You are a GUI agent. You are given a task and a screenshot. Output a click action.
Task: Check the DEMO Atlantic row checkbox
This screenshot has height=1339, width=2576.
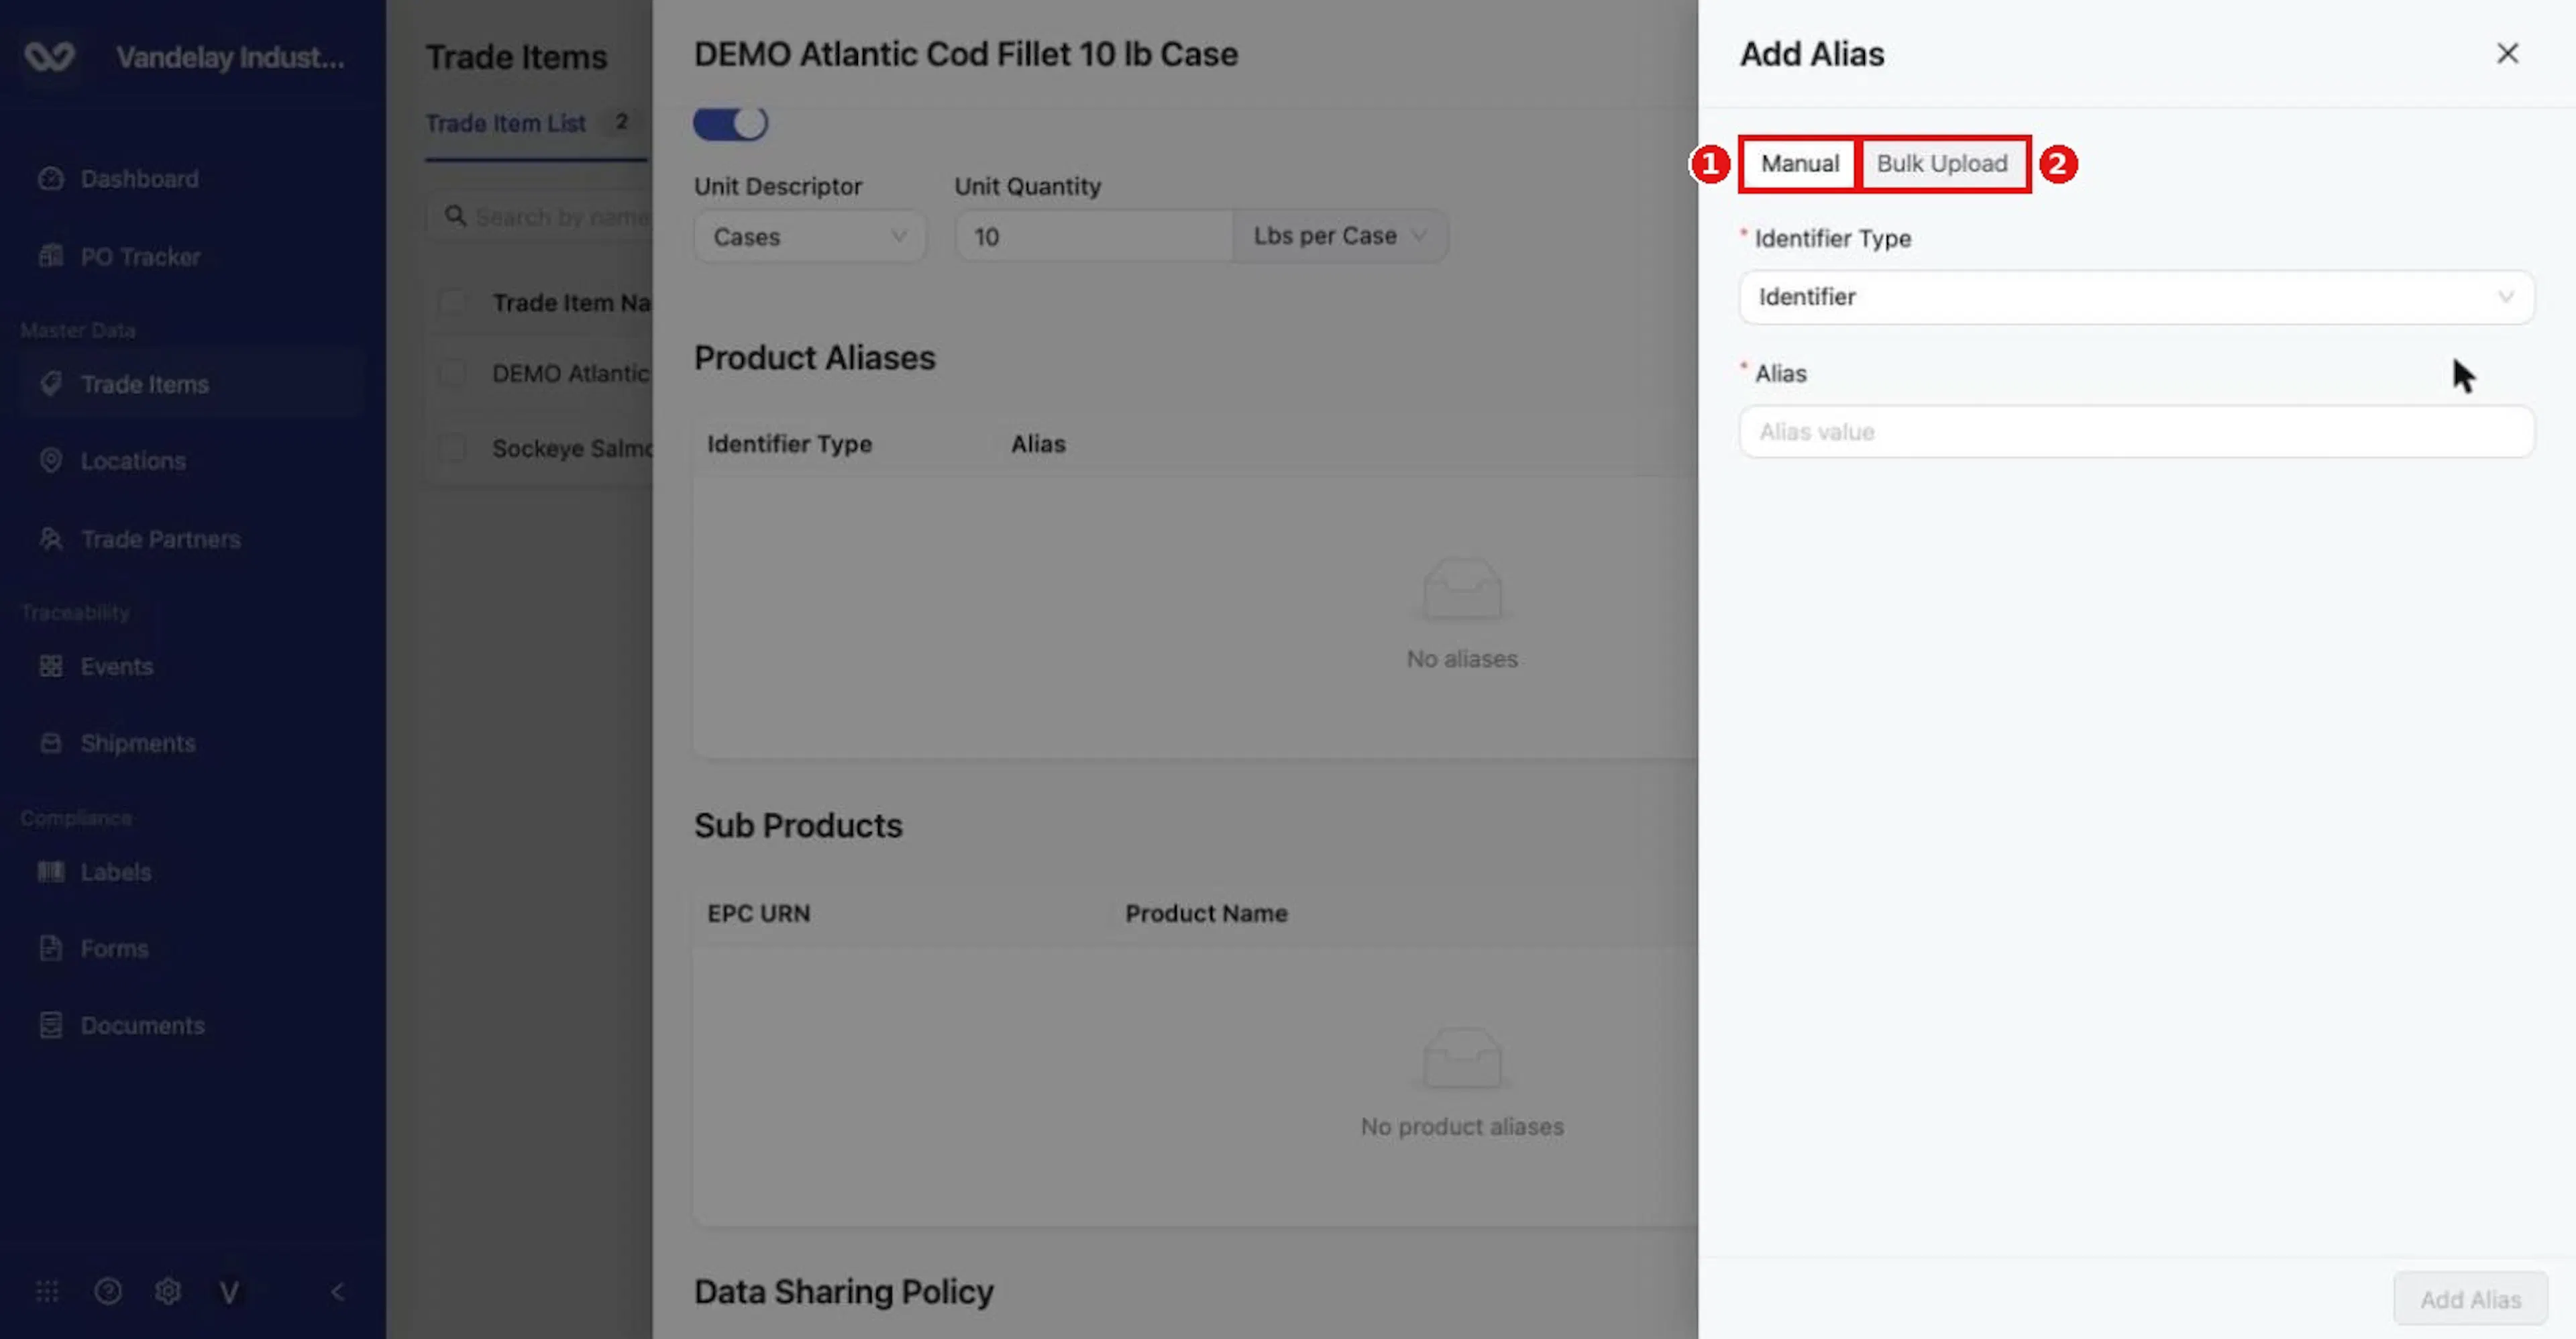(x=452, y=373)
